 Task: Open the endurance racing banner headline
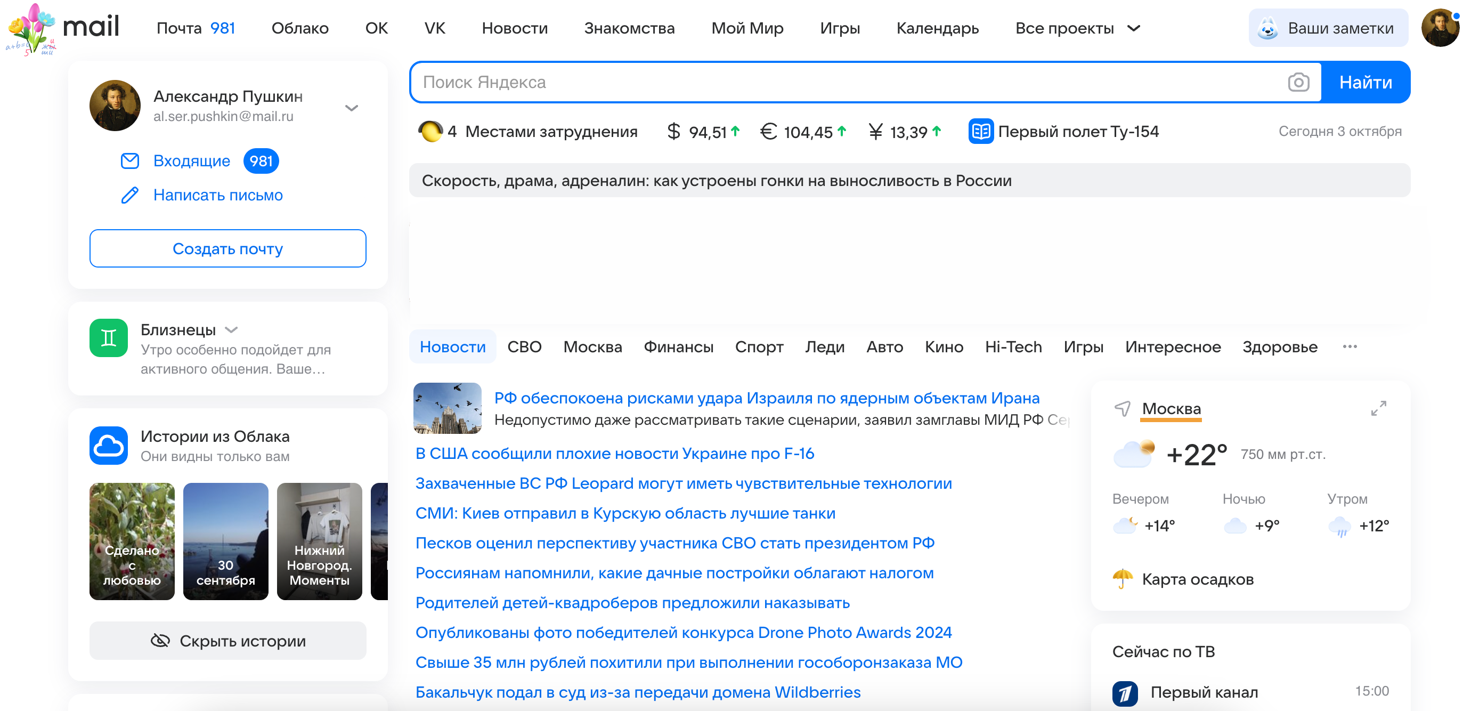[909, 181]
